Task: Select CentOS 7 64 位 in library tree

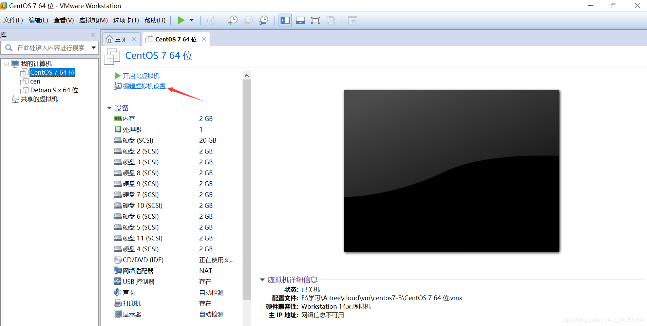Action: point(53,72)
